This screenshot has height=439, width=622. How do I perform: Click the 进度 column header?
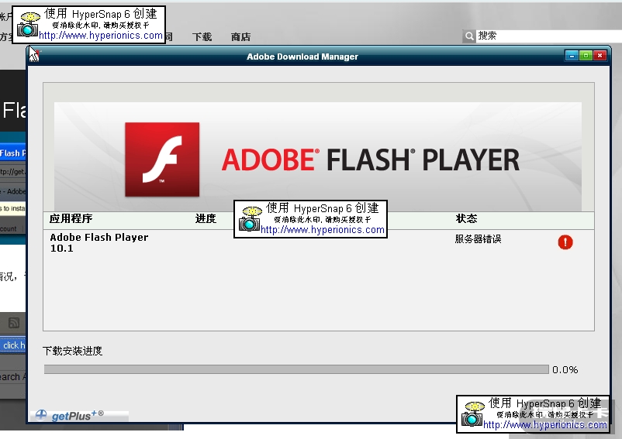206,218
